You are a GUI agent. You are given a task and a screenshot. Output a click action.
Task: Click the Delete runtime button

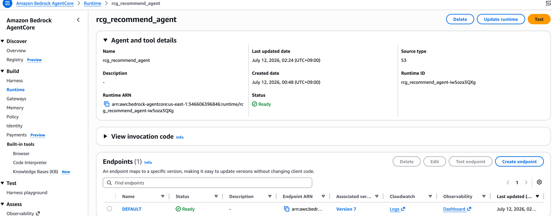[x=460, y=19]
